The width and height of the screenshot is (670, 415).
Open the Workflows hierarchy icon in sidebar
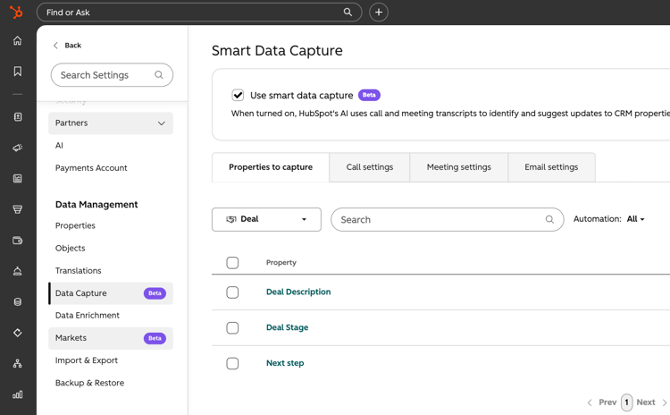18,364
